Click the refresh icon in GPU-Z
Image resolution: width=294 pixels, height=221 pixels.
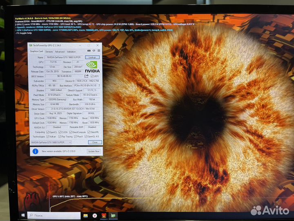click(x=94, y=51)
